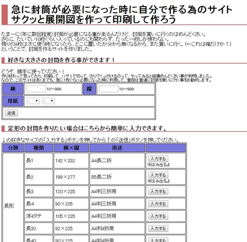Click the 長1 type cell

click(39, 161)
